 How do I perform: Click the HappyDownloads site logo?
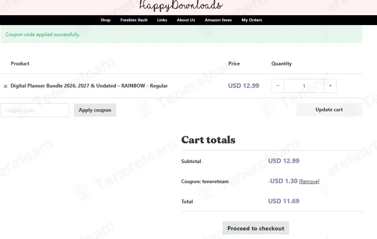tap(181, 5)
